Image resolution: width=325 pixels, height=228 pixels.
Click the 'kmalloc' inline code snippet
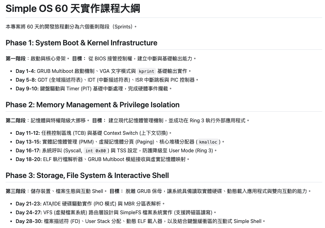(208, 142)
